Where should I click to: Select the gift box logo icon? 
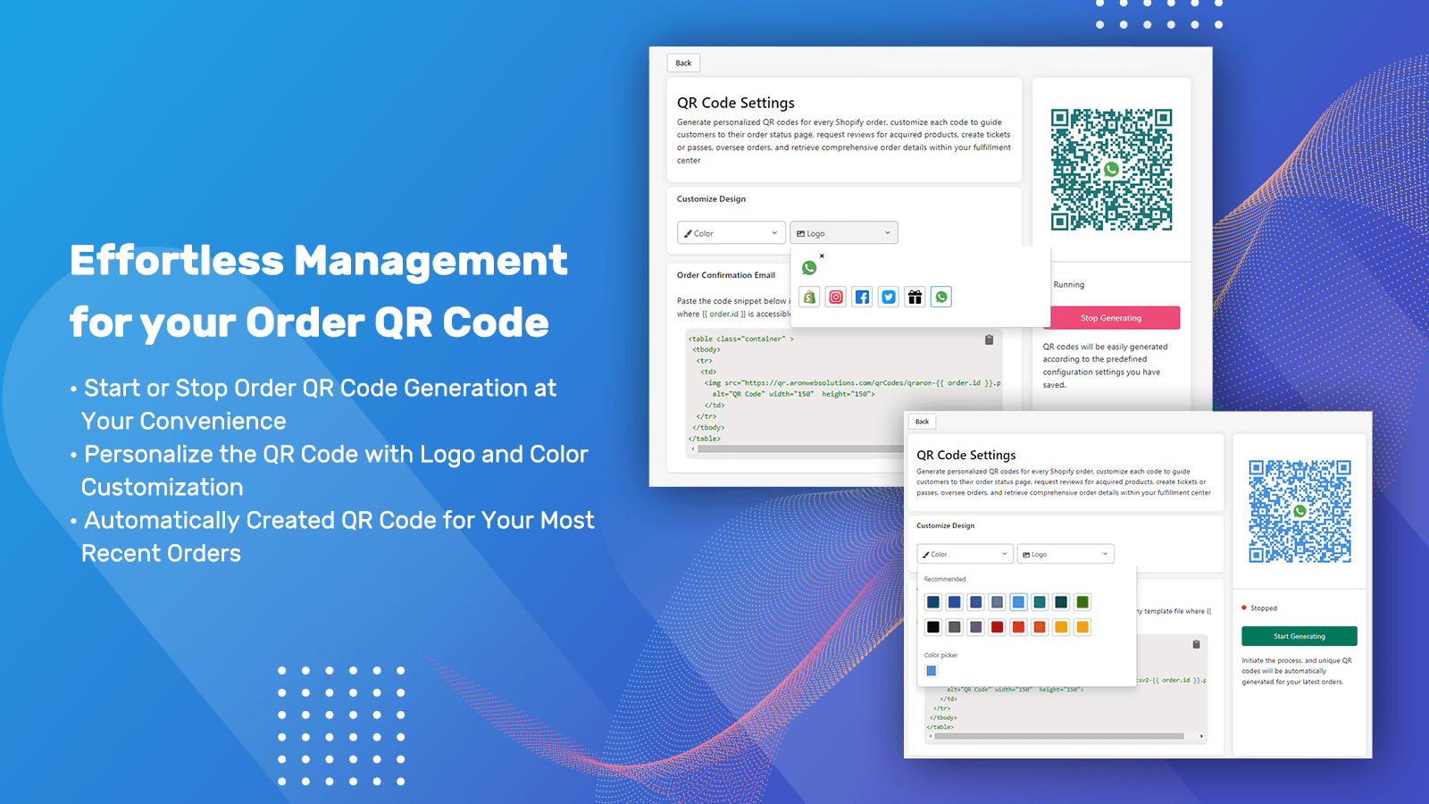915,297
